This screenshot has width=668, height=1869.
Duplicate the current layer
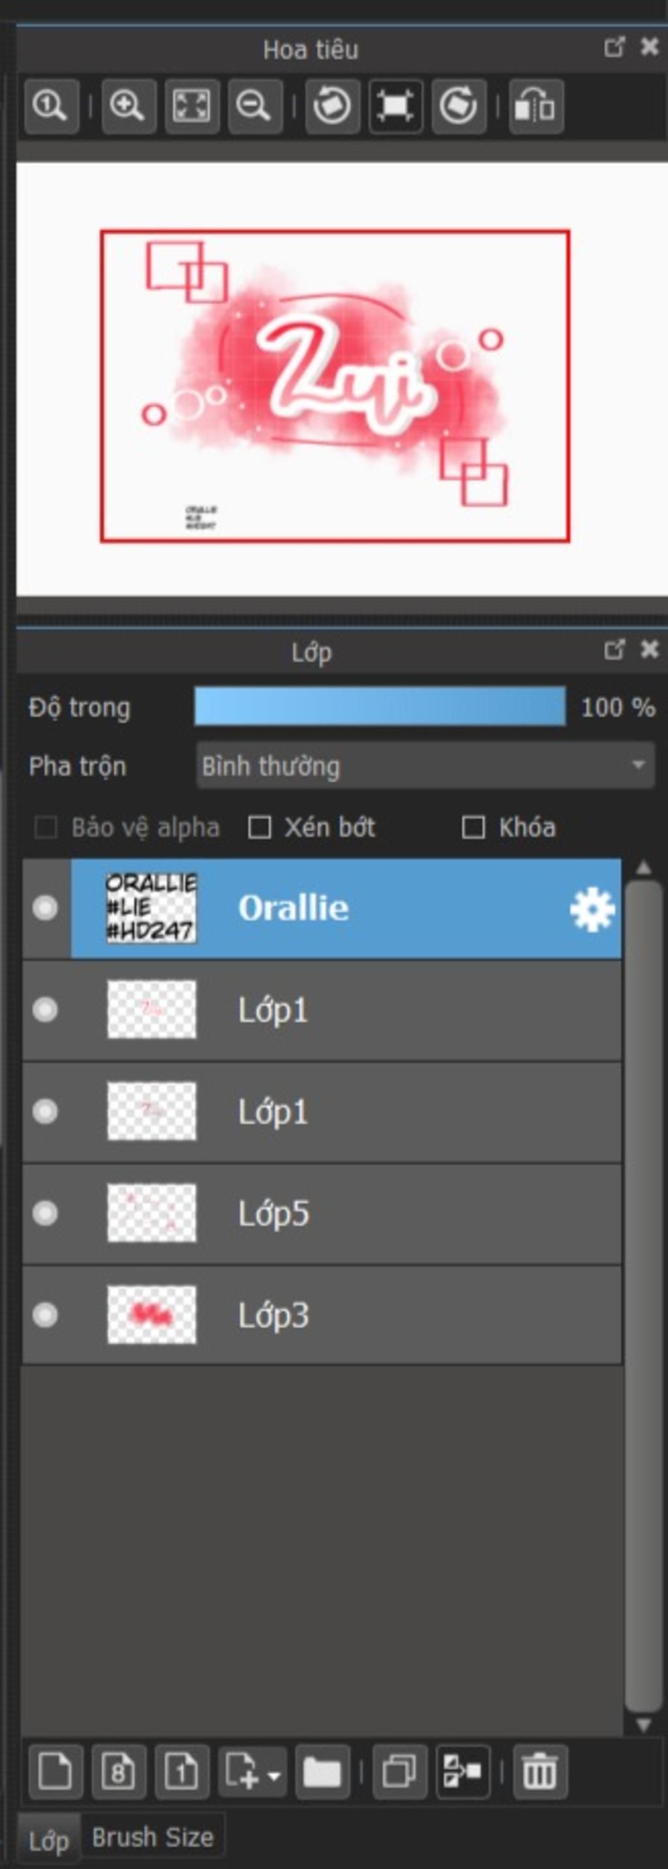[x=399, y=1772]
